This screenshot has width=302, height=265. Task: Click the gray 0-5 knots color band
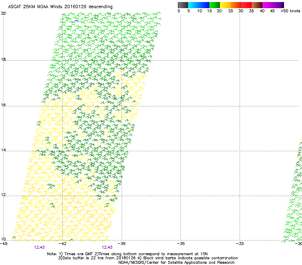pyautogui.click(x=183, y=5)
